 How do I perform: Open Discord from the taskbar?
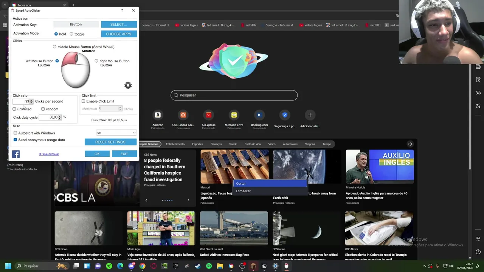(131, 266)
